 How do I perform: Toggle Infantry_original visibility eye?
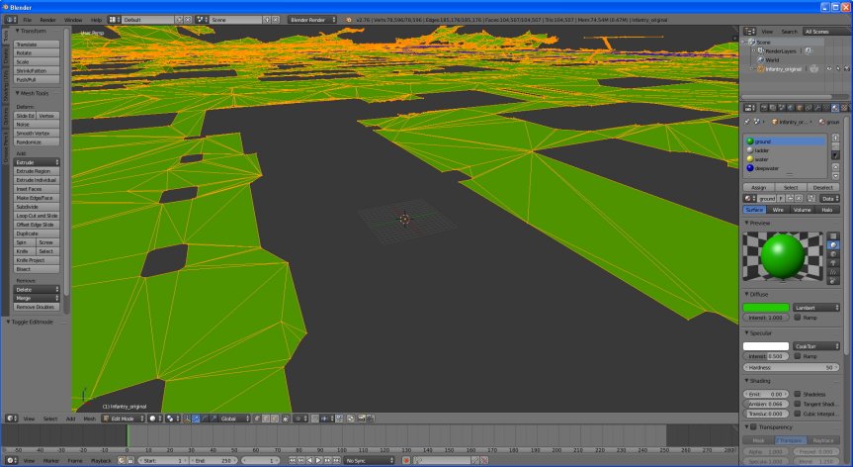click(829, 69)
